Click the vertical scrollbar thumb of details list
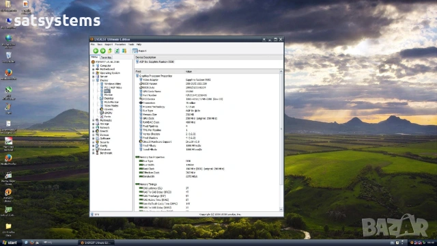437x246 pixels. coord(281,128)
